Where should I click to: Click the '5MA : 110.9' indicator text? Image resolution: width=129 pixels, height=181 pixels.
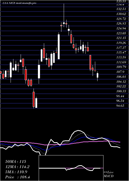pos(16,172)
